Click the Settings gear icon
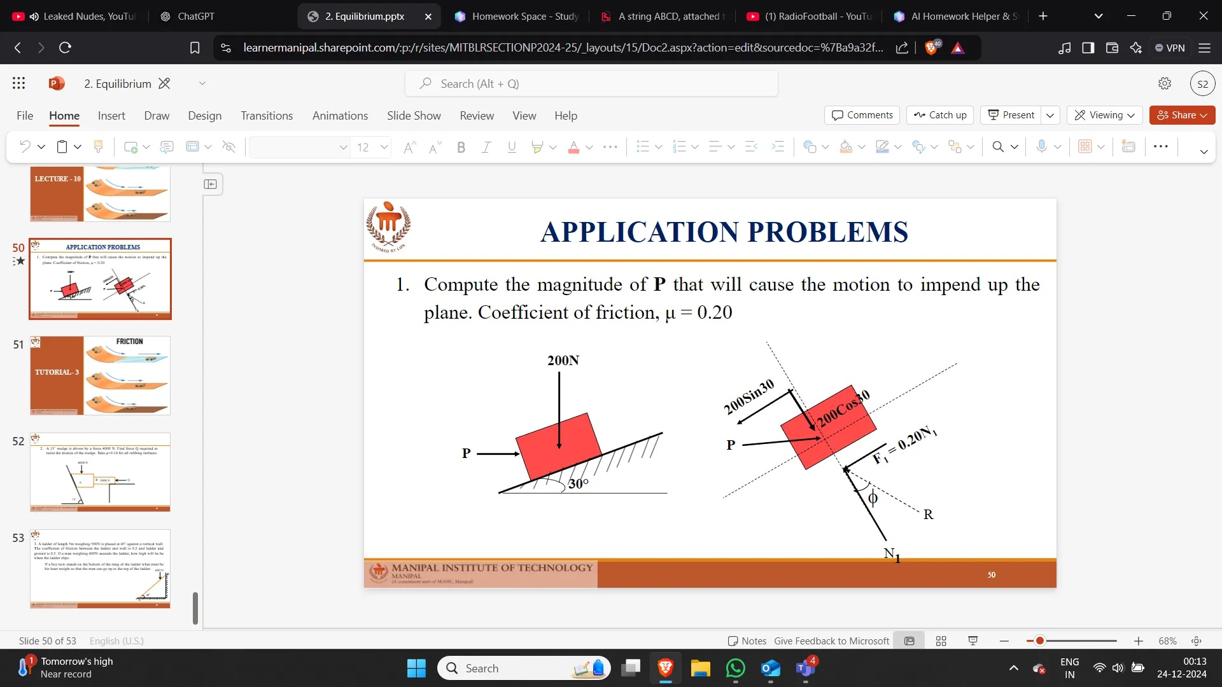This screenshot has width=1222, height=687. click(x=1165, y=83)
